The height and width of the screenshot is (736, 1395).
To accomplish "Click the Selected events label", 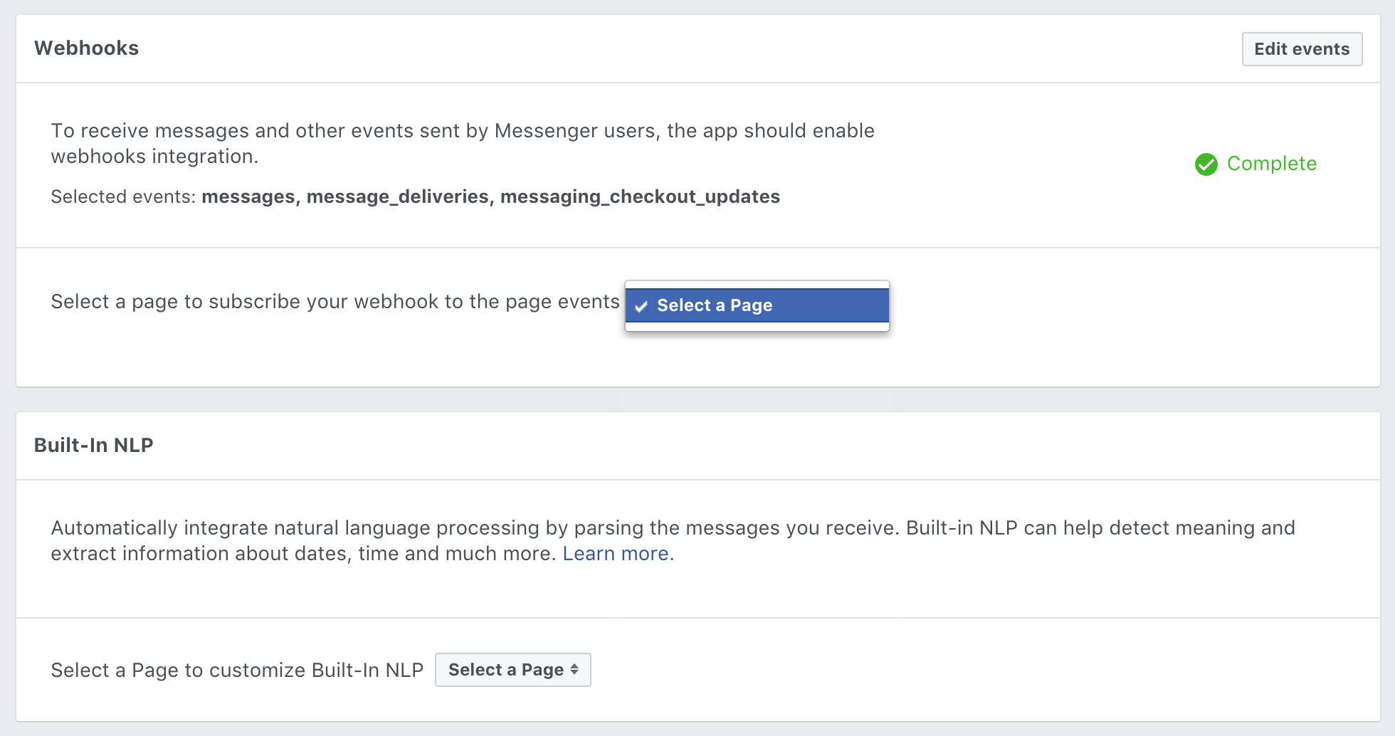I will (123, 197).
